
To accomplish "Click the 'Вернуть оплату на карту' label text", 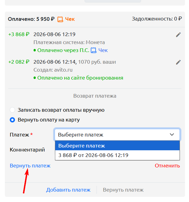I will (x=49, y=120).
